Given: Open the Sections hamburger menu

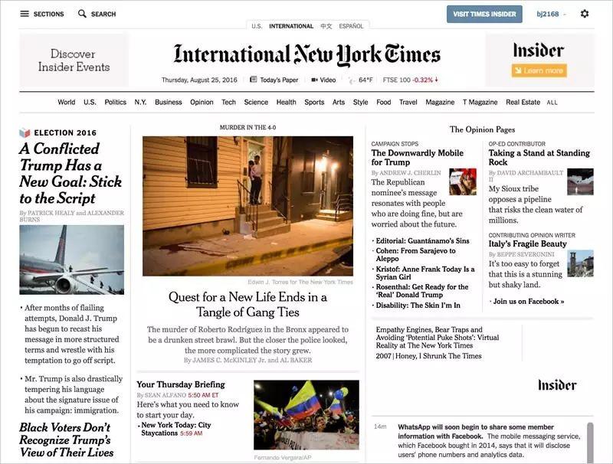Looking at the screenshot, I should 25,14.
